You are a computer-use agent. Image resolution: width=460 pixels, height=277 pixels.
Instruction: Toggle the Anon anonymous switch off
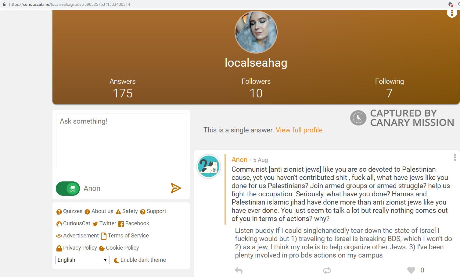click(68, 188)
